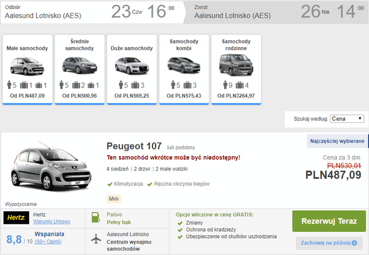Image resolution: width=369 pixels, height=255 pixels.
Task: Click Od PLN500,96 price on medium cars
Action: pyautogui.click(x=79, y=96)
